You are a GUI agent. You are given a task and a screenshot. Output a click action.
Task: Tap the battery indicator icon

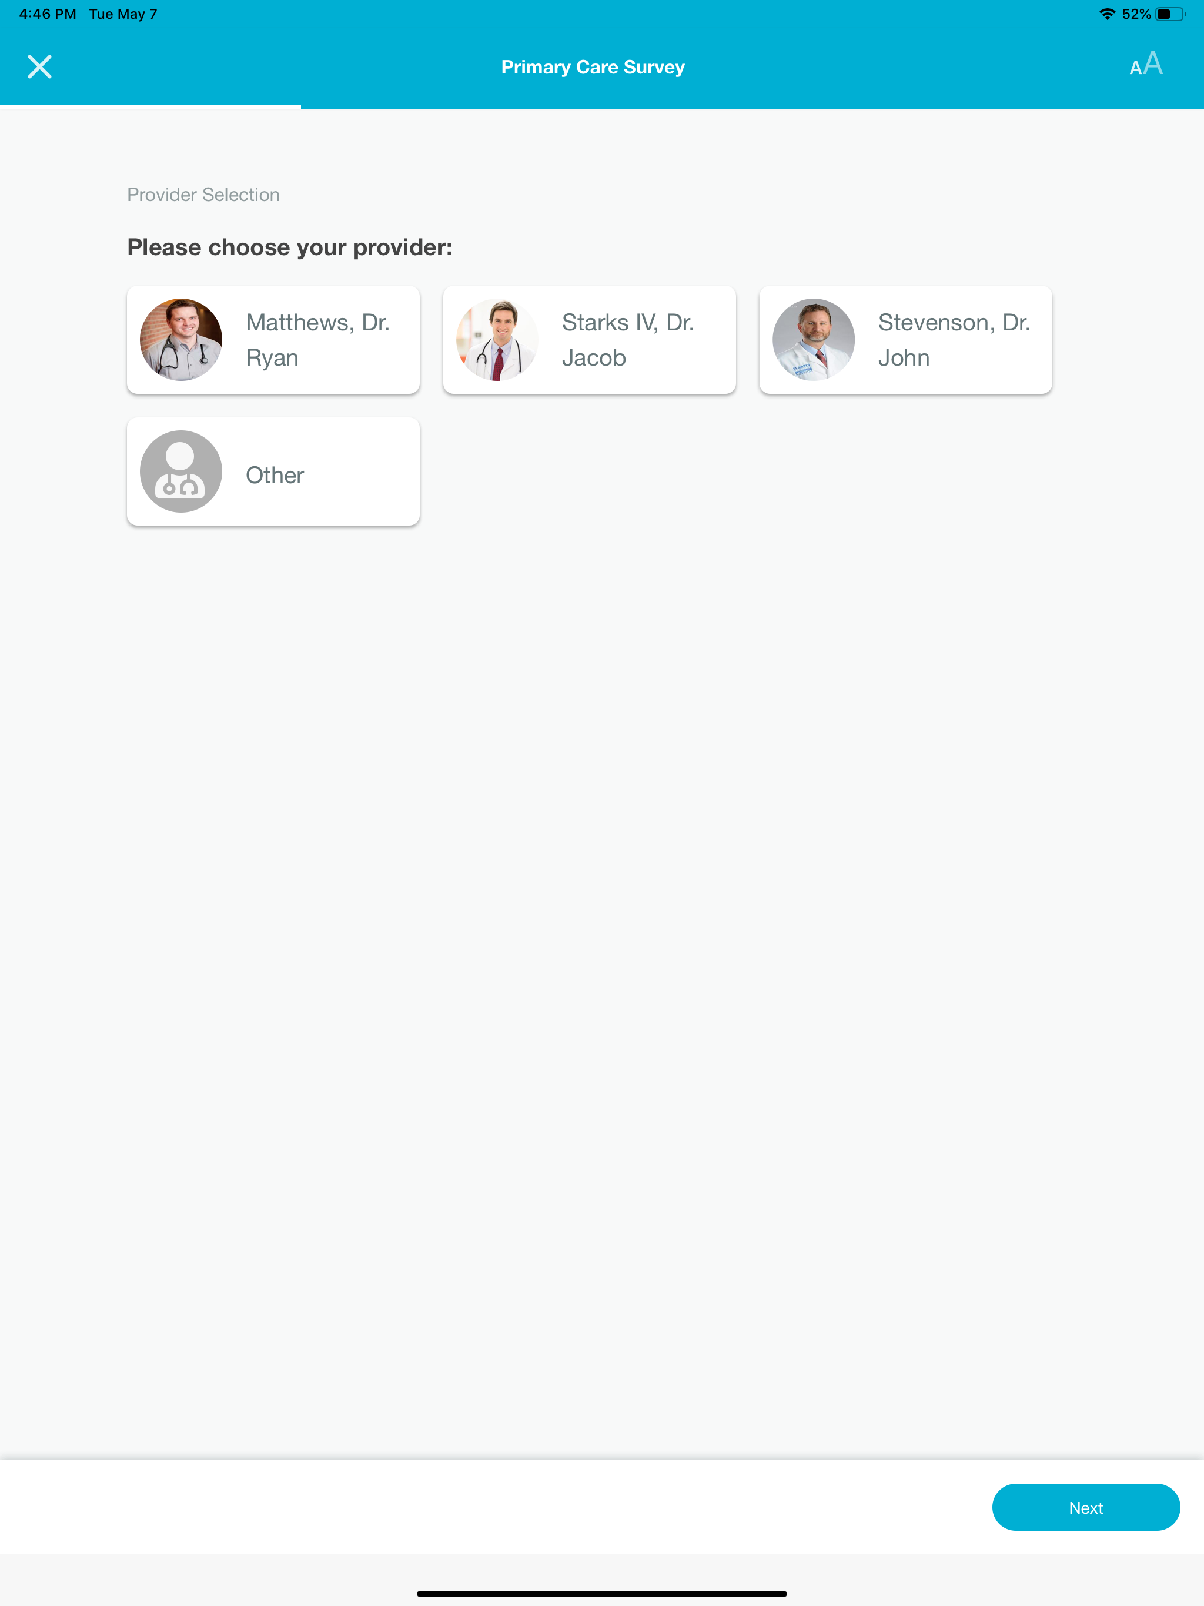(1170, 14)
